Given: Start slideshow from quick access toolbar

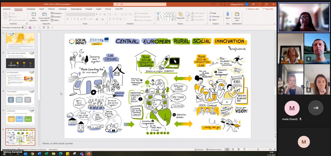Looking at the screenshot, I should [44, 28].
